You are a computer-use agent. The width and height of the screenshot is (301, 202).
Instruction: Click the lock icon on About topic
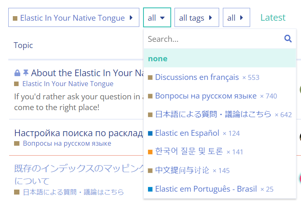(17, 73)
